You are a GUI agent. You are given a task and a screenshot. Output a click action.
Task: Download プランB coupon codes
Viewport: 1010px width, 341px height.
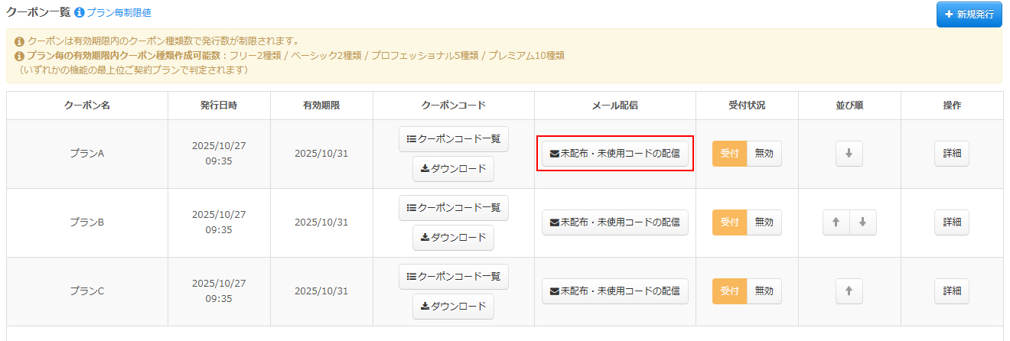453,238
